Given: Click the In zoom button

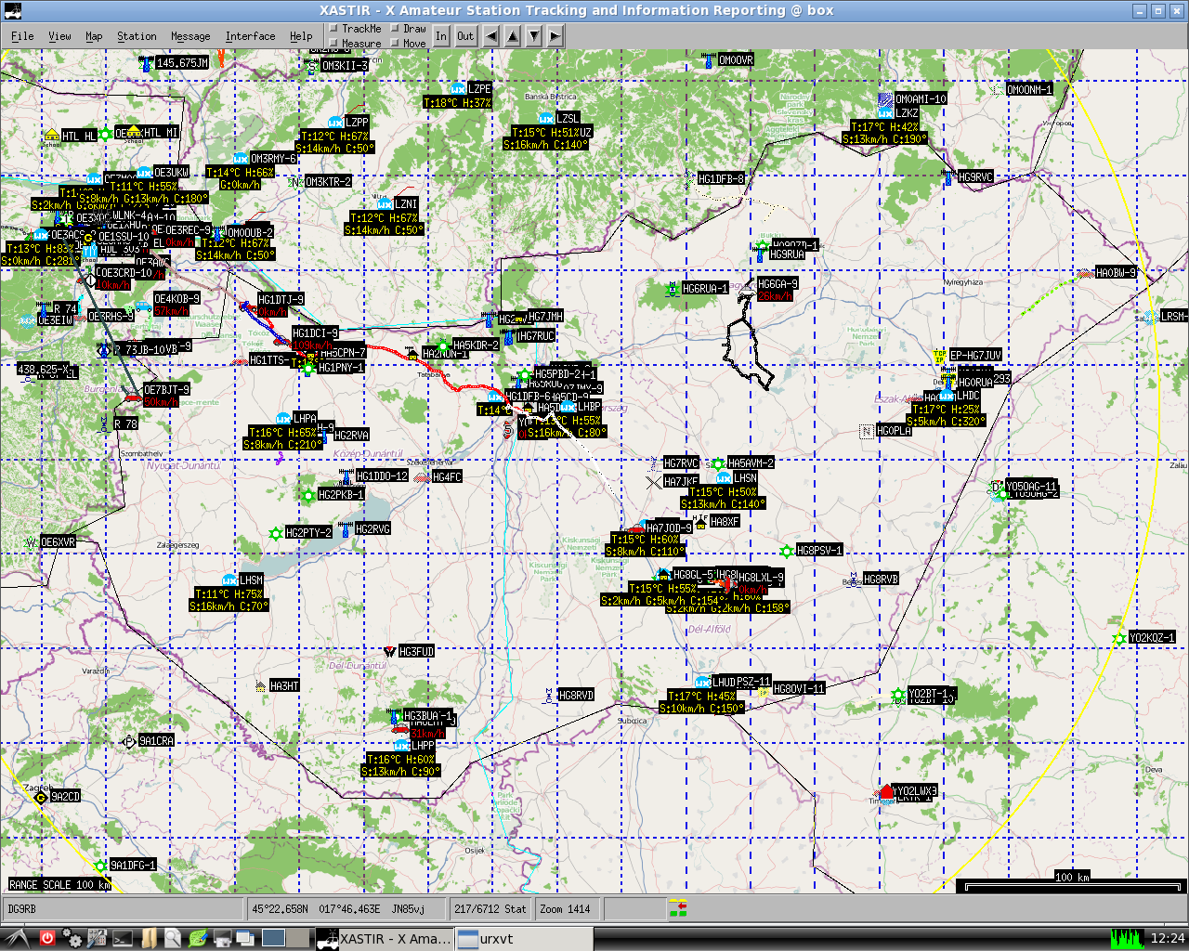Looking at the screenshot, I should coord(441,36).
